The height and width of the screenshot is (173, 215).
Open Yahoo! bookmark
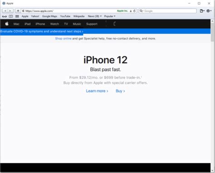[x=35, y=16]
